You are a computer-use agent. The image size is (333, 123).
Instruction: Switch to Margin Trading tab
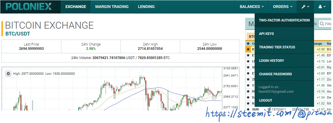click(x=112, y=7)
